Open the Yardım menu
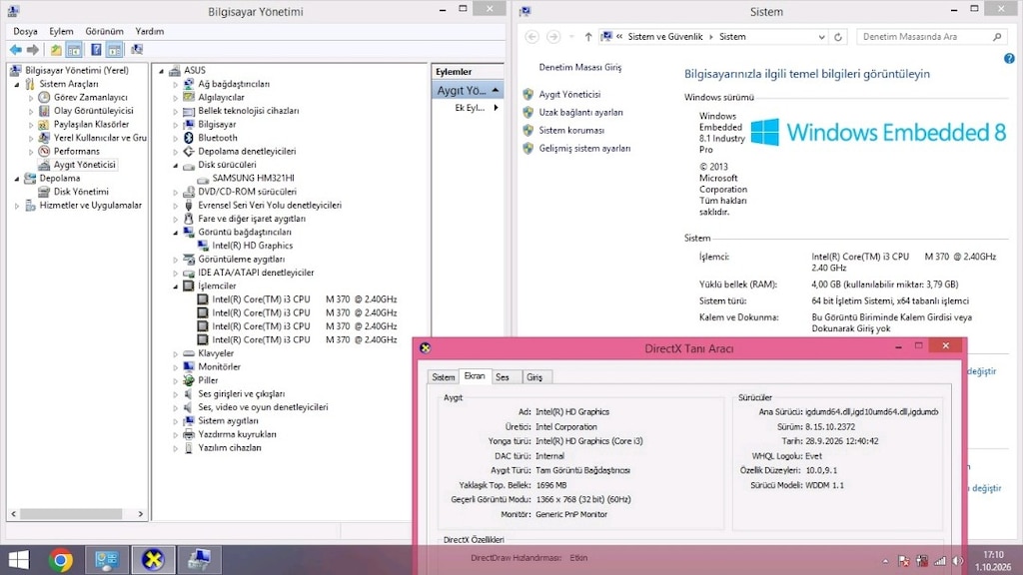This screenshot has width=1023, height=575. (x=150, y=31)
